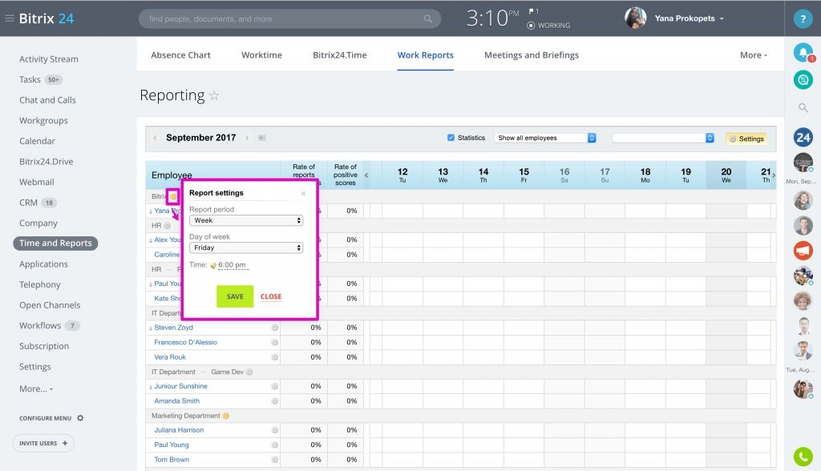Click the right sidebar search magnifier

click(x=803, y=108)
